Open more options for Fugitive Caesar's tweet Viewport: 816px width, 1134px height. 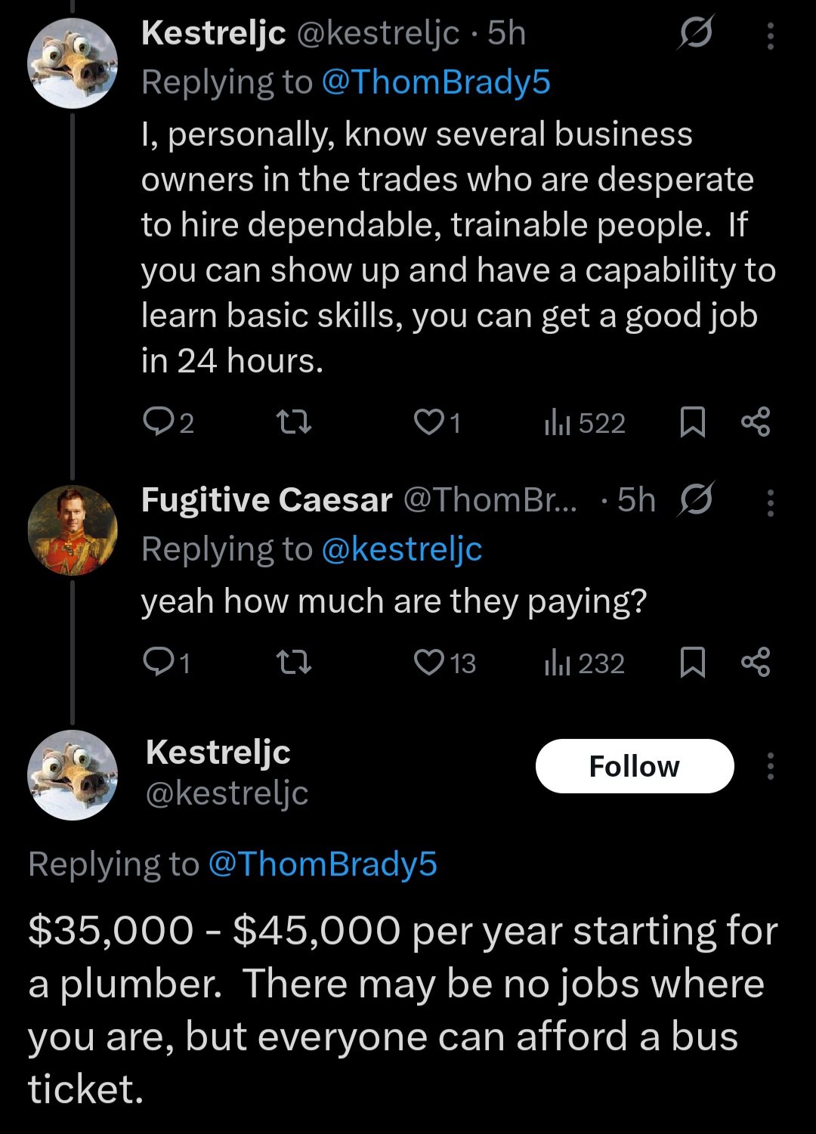click(x=770, y=502)
